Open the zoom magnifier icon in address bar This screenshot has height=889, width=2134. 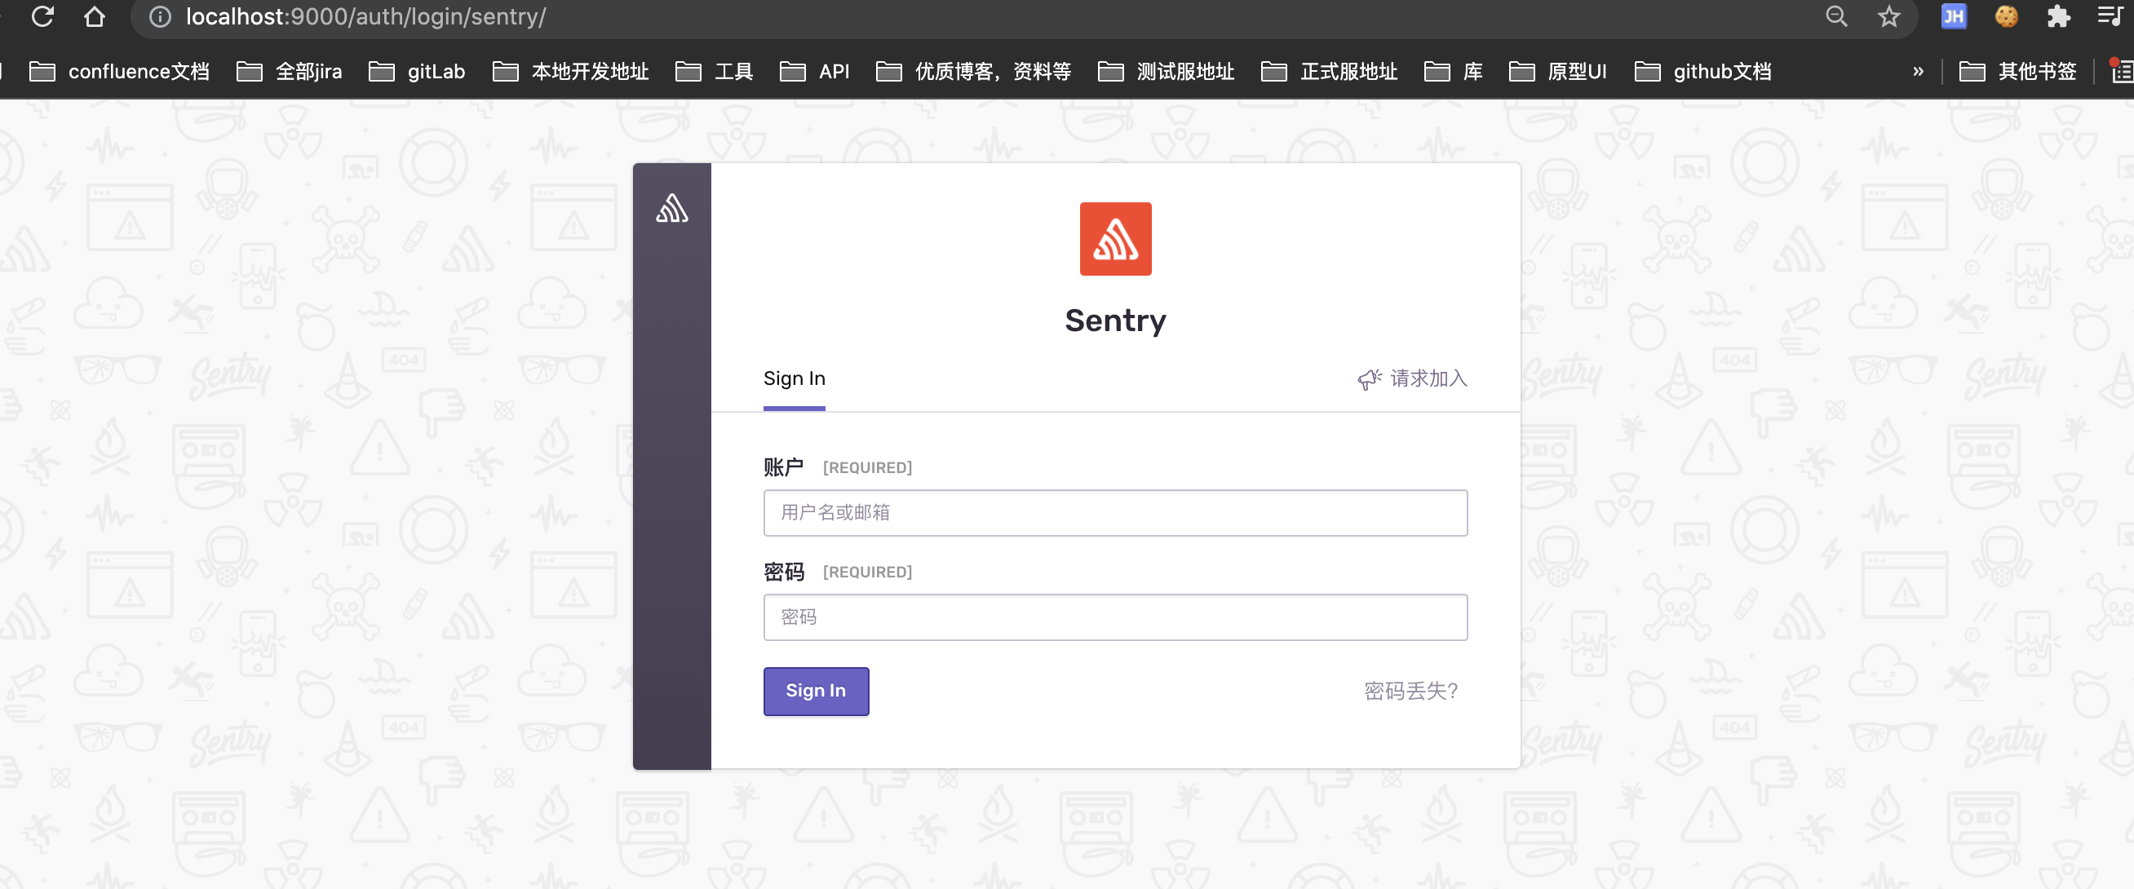pos(1836,16)
